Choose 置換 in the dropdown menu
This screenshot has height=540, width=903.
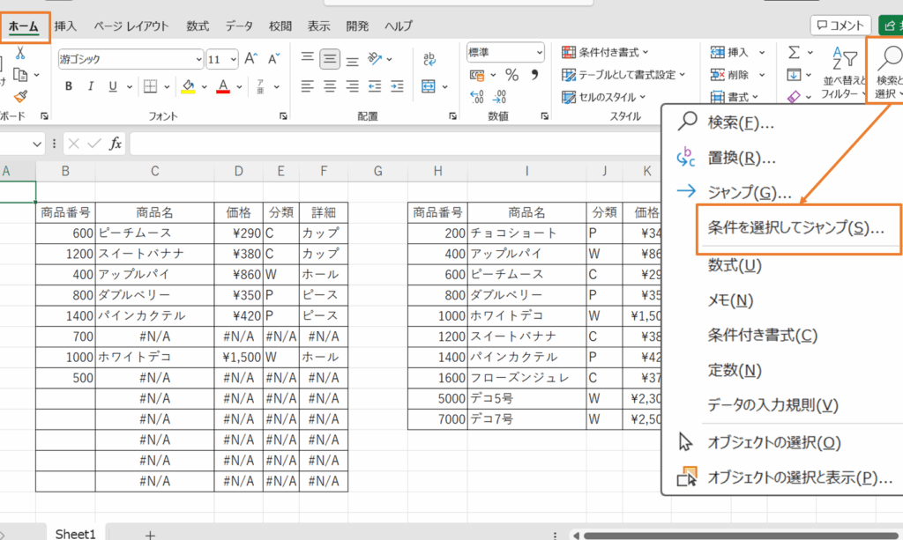pyautogui.click(x=741, y=159)
